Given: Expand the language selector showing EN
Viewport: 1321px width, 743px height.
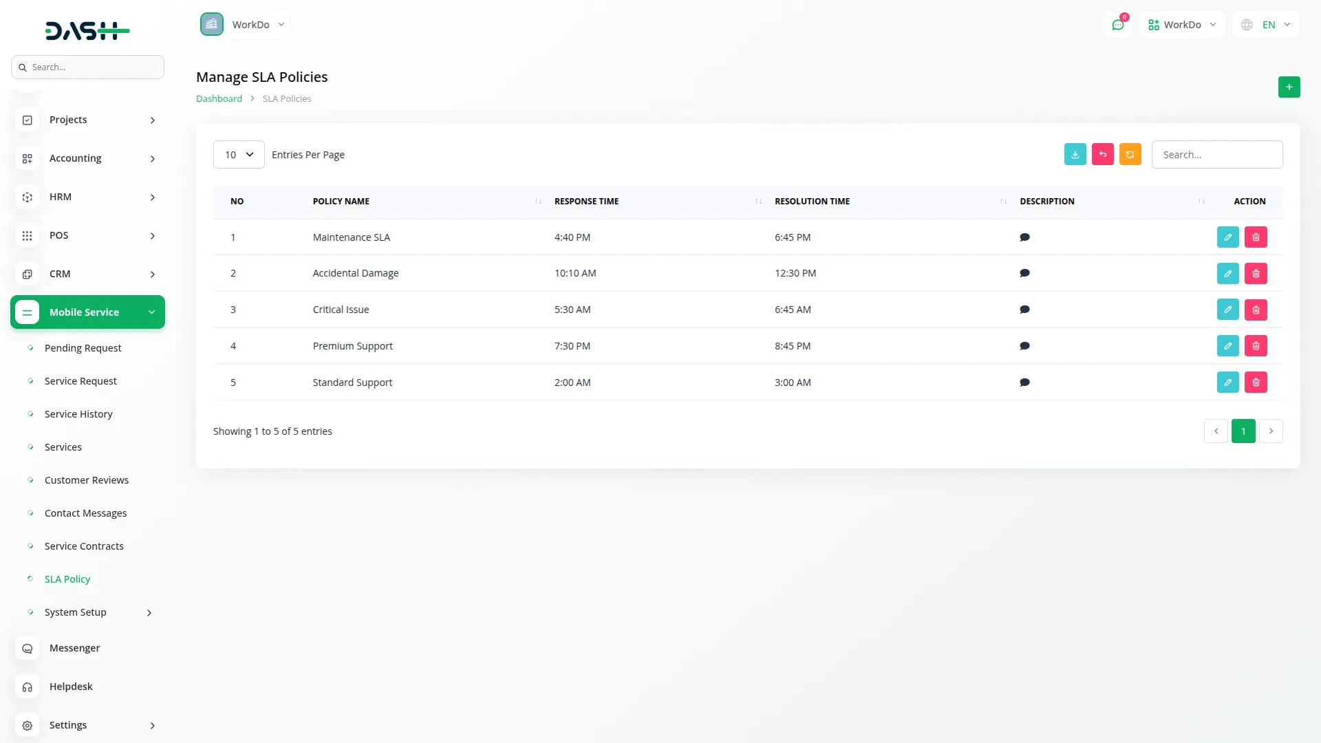Looking at the screenshot, I should (1266, 24).
